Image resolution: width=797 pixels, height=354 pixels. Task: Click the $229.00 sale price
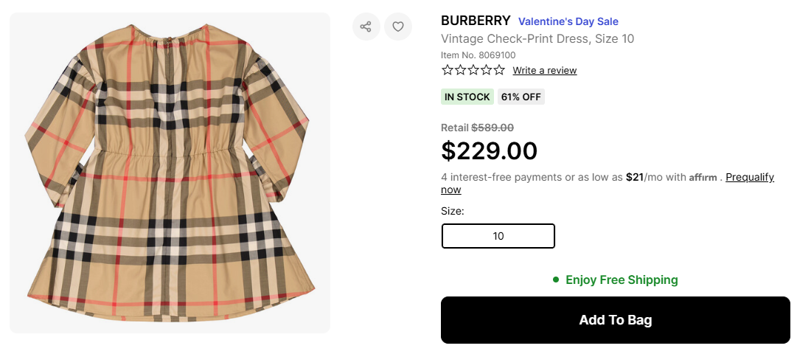coord(490,150)
